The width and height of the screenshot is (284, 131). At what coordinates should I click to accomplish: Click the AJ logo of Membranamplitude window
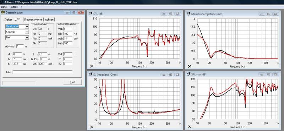[189, 13]
